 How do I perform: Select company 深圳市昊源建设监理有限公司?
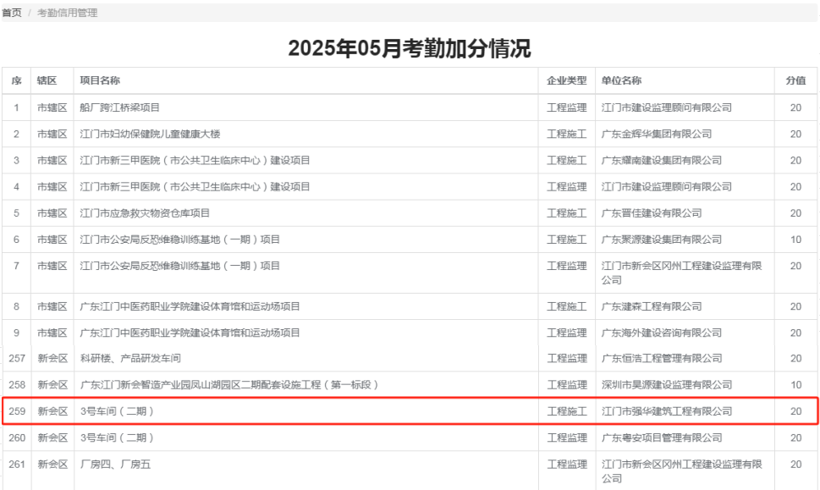click(666, 385)
